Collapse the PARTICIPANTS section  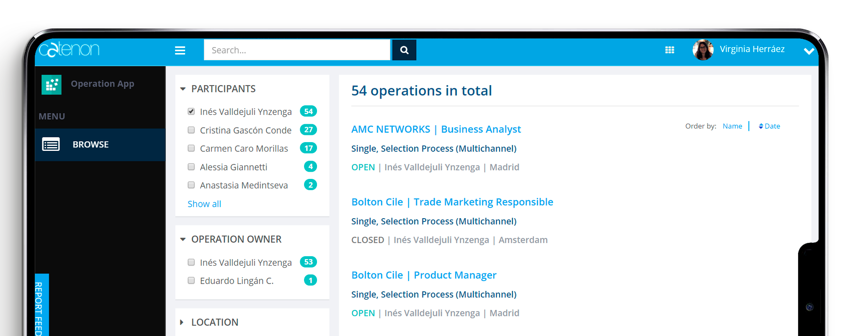coord(183,89)
